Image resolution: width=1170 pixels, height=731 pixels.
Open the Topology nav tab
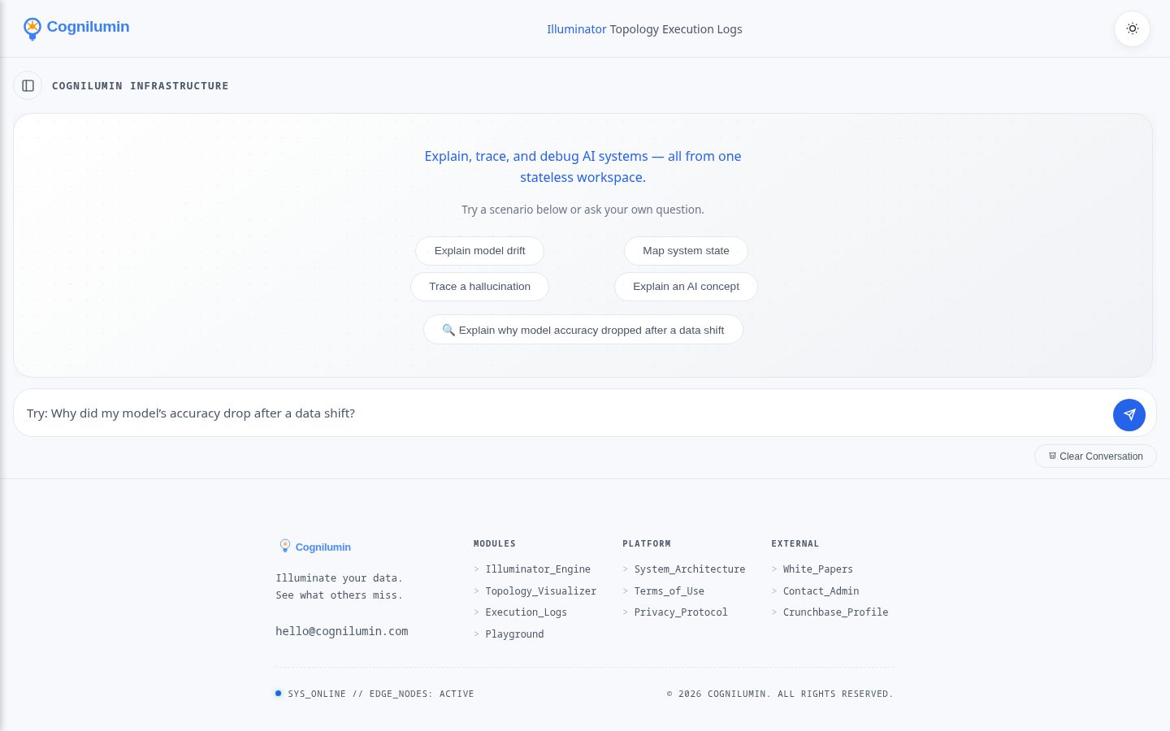(635, 29)
